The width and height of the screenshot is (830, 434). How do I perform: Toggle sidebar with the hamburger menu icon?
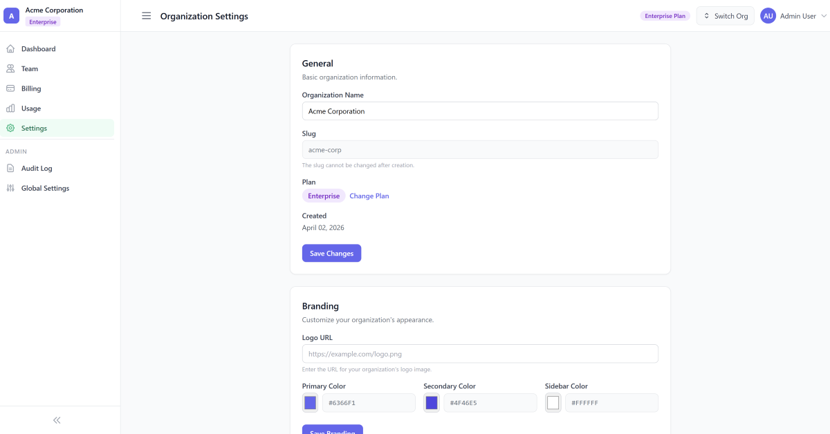(x=147, y=16)
